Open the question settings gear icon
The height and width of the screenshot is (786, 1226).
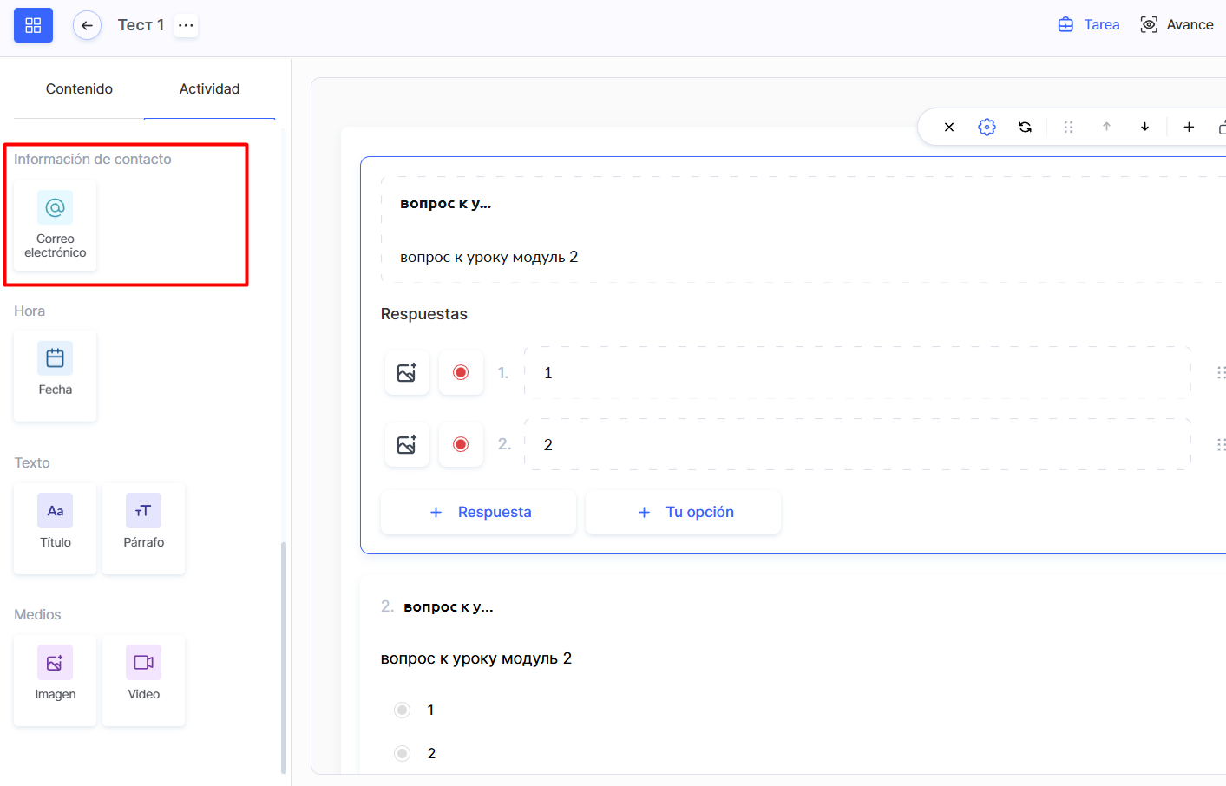coord(987,127)
